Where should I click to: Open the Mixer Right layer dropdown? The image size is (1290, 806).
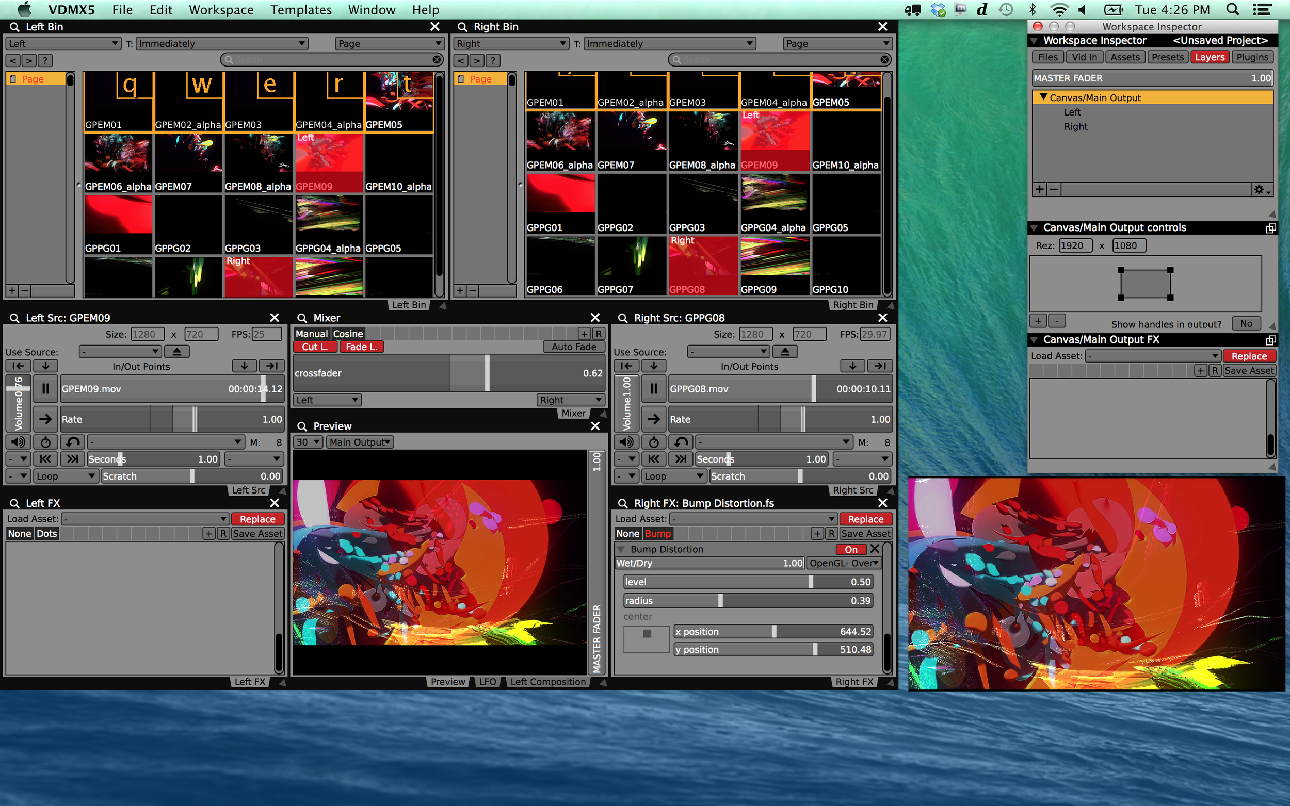click(571, 400)
